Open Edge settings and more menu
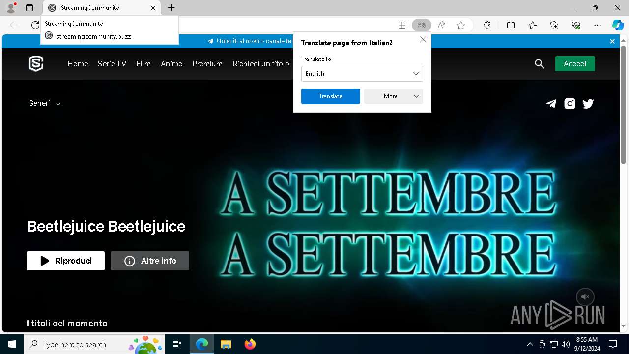The height and width of the screenshot is (354, 629). point(598,25)
